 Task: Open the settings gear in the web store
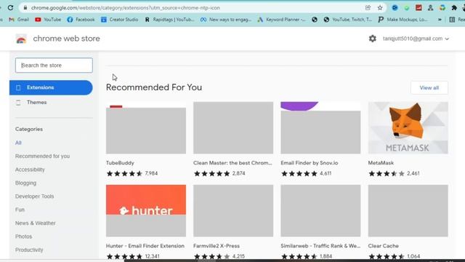pyautogui.click(x=373, y=39)
